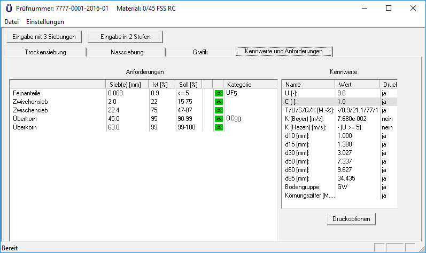Click green status icon for sieve 22.4
This screenshot has width=426, height=253.
coord(219,110)
